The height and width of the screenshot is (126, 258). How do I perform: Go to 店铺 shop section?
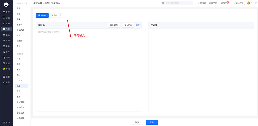6,18
